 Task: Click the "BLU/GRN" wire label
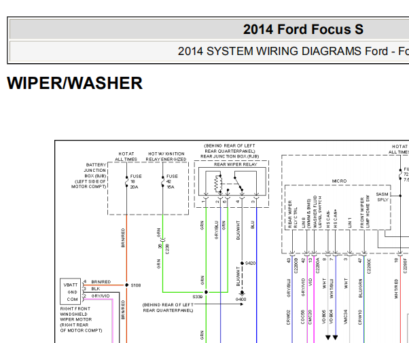tap(360, 288)
